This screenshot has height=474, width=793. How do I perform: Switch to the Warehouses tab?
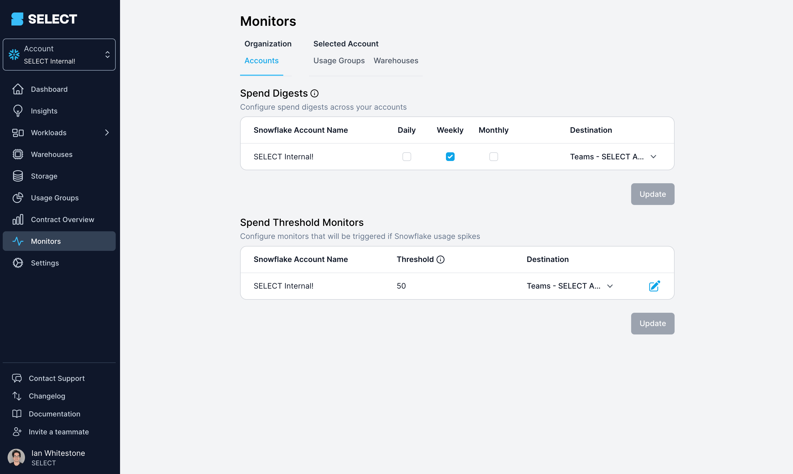(x=395, y=61)
